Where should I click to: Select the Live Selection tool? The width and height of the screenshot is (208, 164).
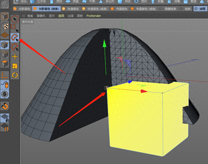[x=15, y=19]
